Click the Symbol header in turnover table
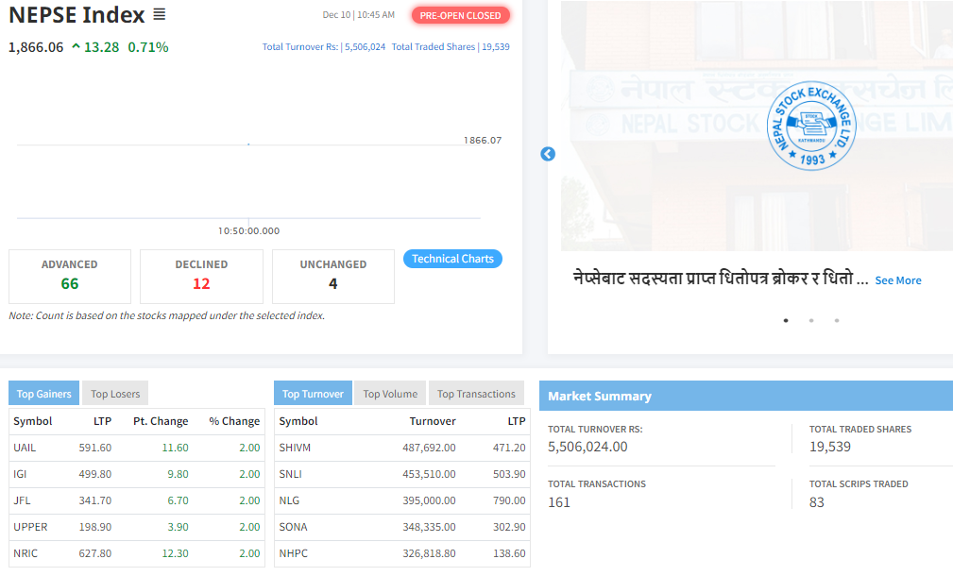Viewport: 953px width, 576px height. 298,421
